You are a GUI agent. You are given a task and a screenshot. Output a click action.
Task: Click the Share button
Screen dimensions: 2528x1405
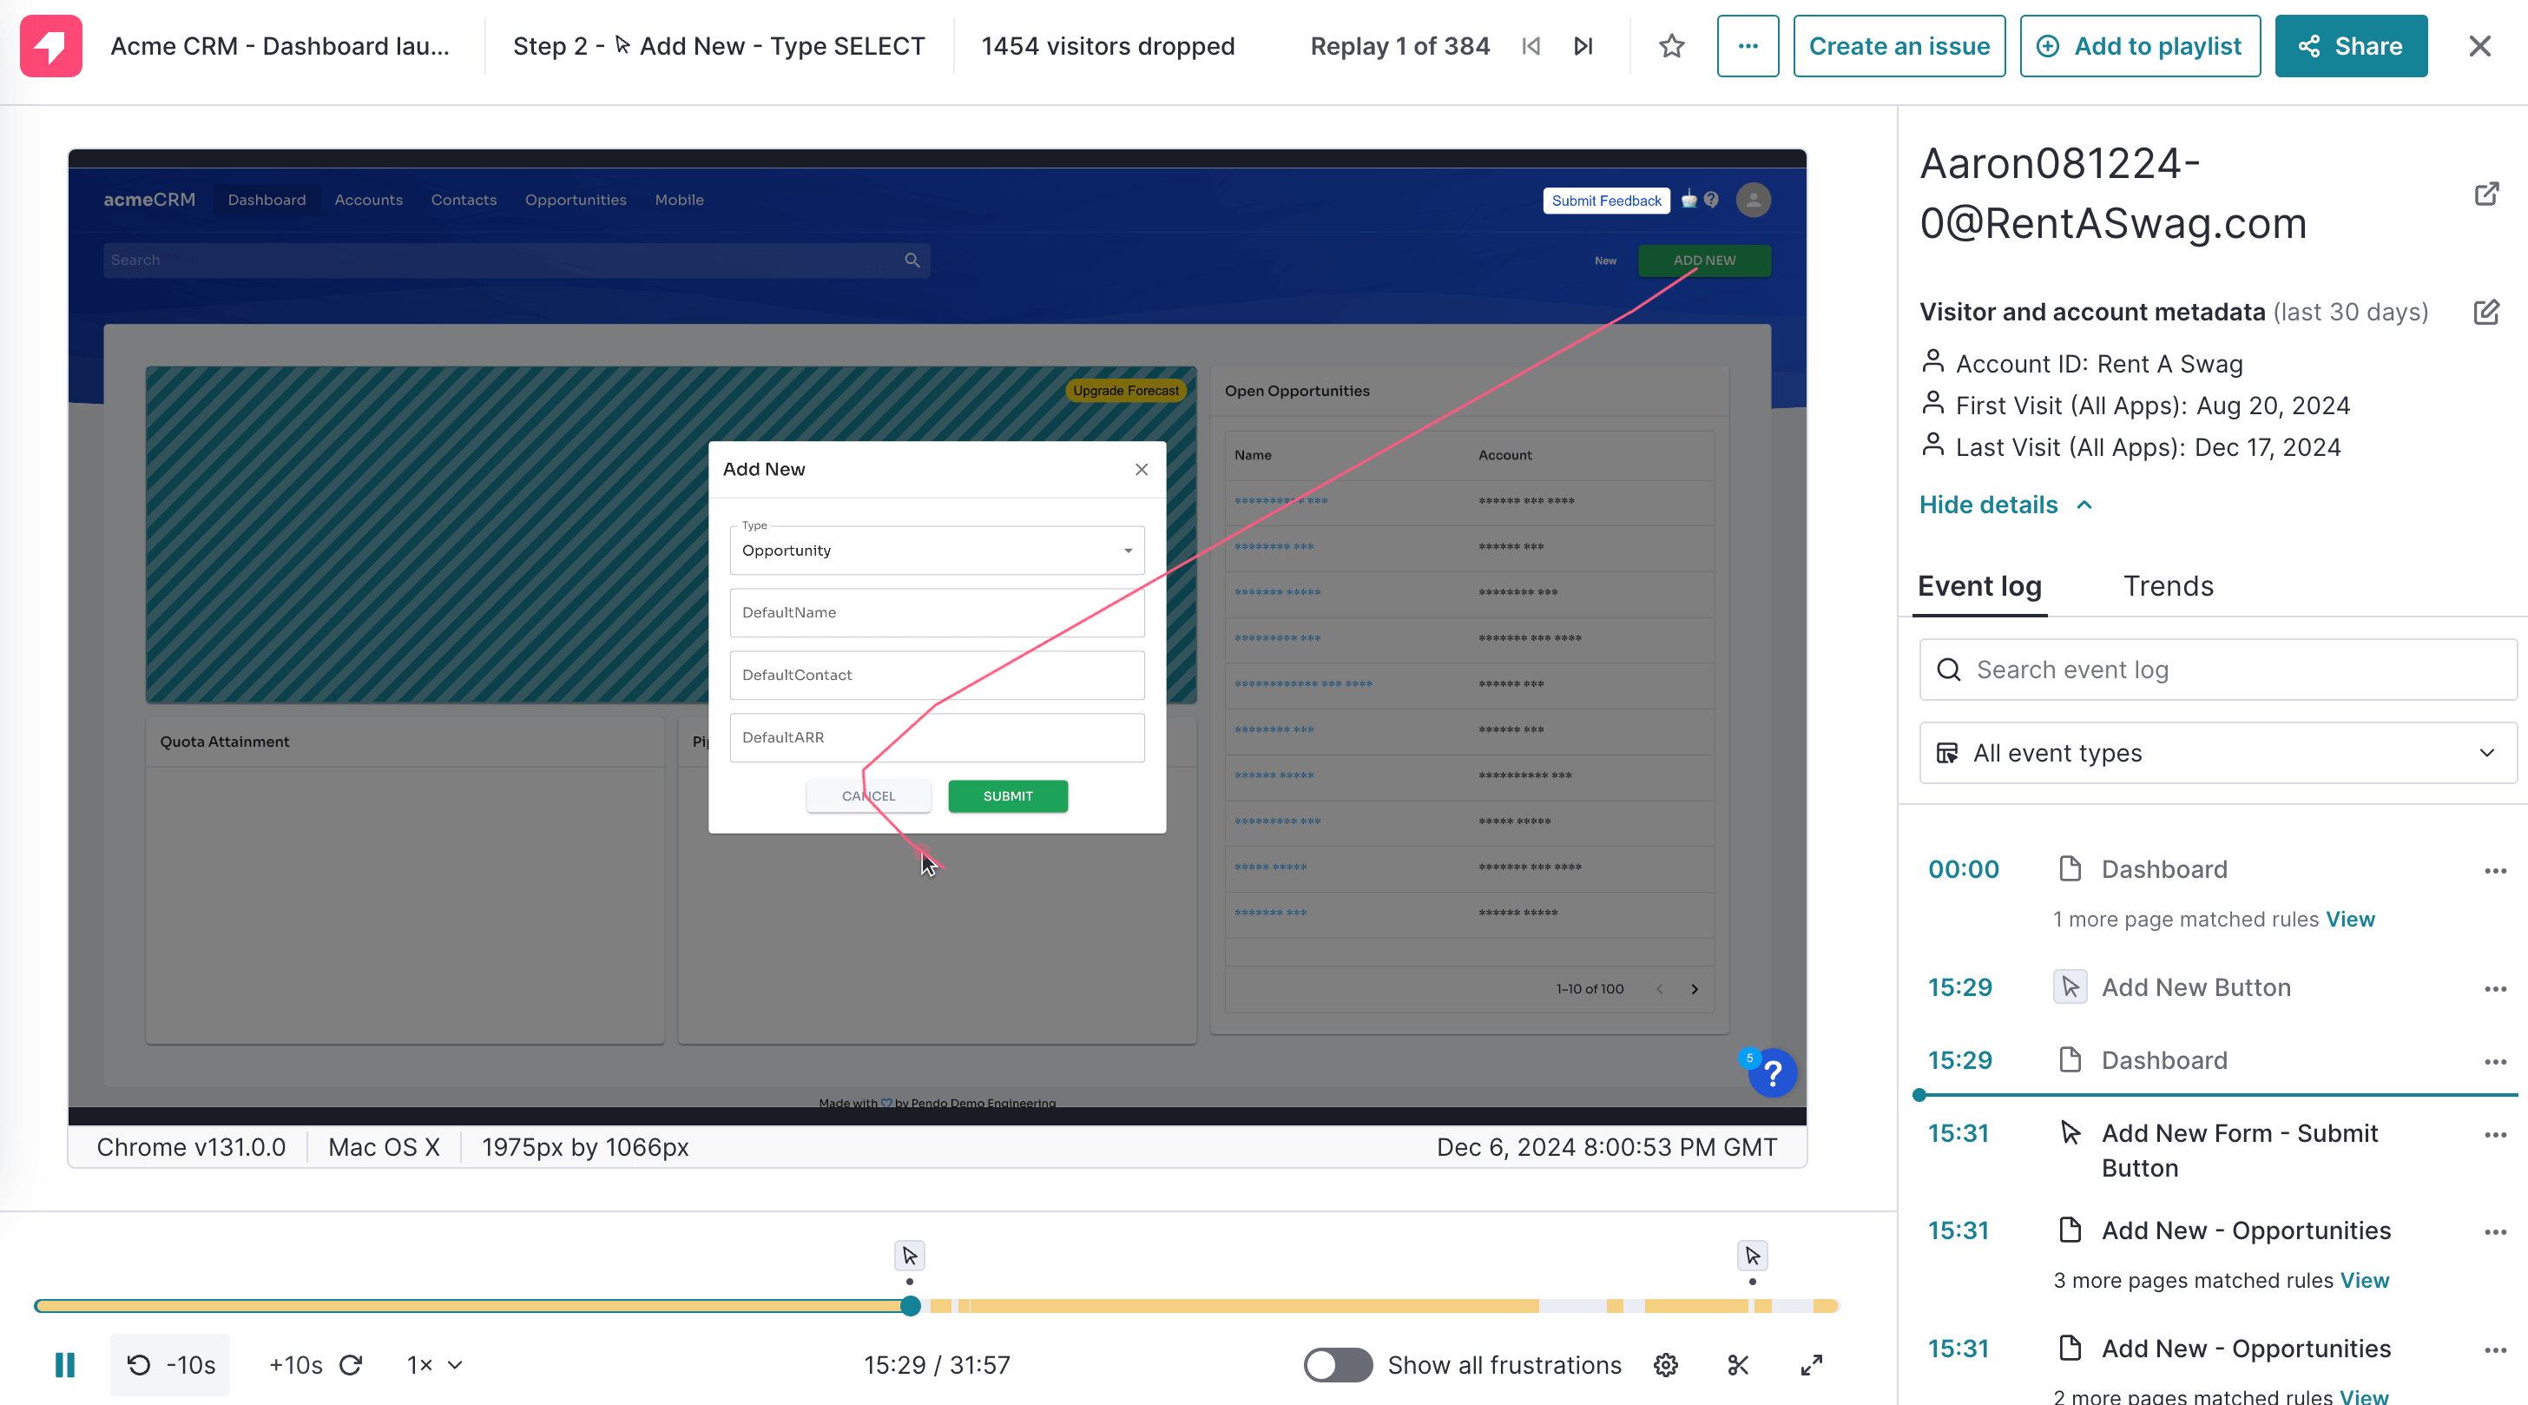pos(2350,46)
